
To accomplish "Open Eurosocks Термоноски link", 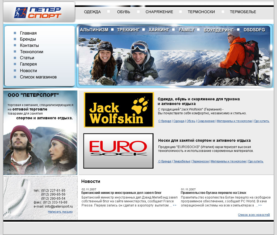I will (x=201, y=162).
